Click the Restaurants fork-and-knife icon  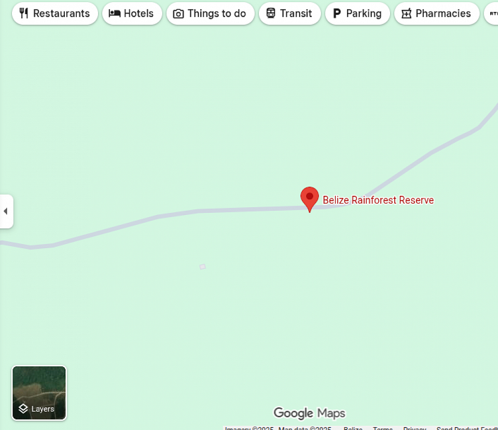point(24,14)
